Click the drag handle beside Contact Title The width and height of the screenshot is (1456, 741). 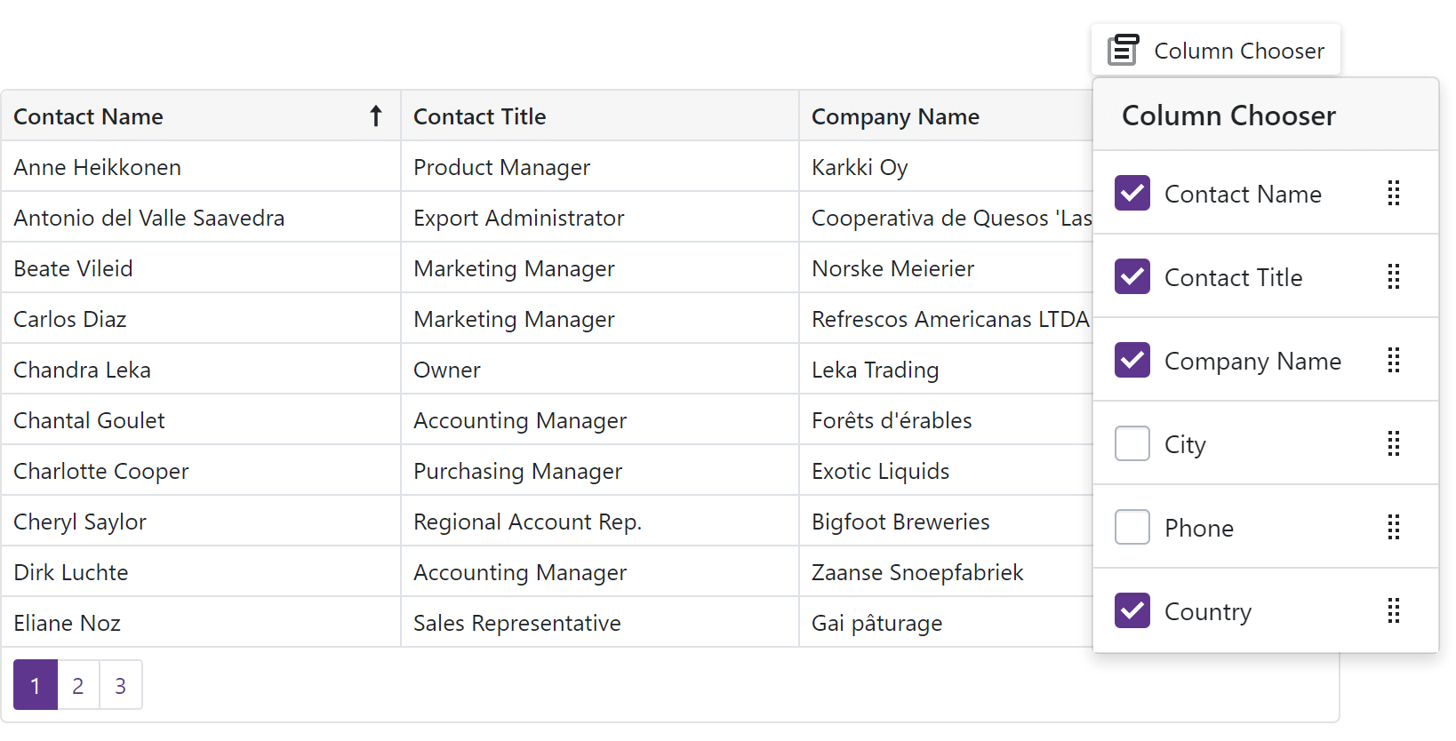tap(1394, 277)
